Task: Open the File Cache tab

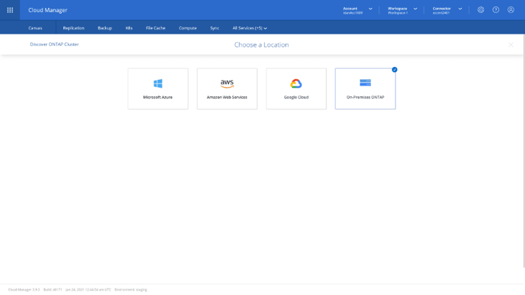Action: 155,28
